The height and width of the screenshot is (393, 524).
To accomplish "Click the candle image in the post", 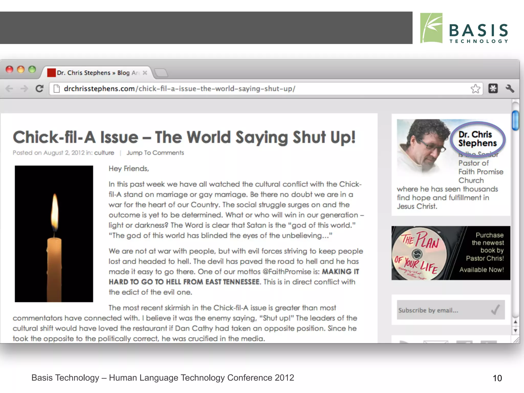I will click(x=54, y=234).
